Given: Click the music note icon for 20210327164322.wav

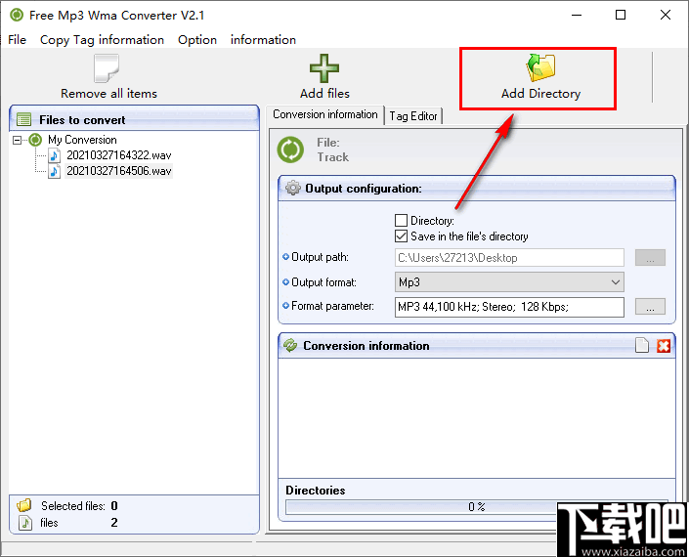Looking at the screenshot, I should point(54,155).
